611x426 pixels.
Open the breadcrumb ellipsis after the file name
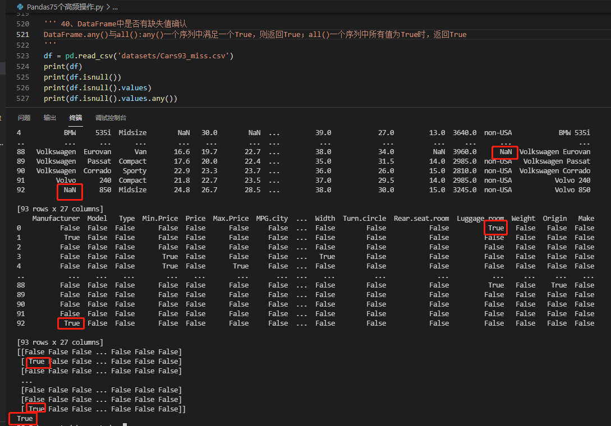(x=115, y=7)
